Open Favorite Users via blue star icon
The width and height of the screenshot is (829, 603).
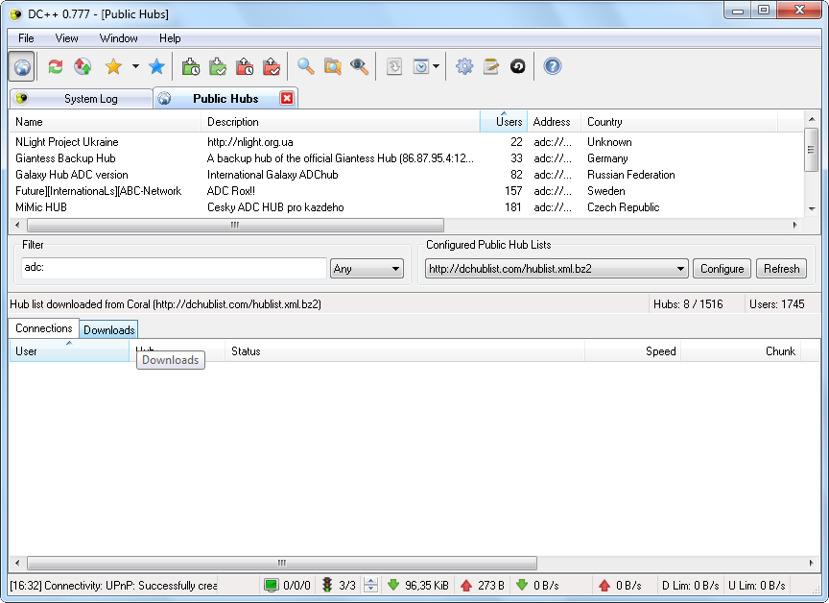[156, 66]
